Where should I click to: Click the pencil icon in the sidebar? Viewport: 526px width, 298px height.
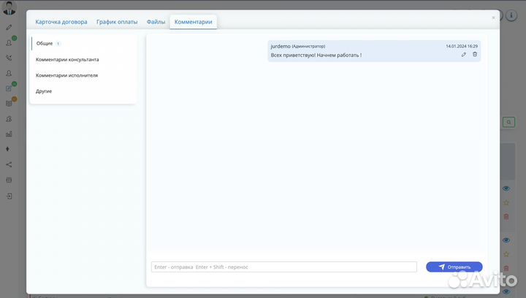9,27
